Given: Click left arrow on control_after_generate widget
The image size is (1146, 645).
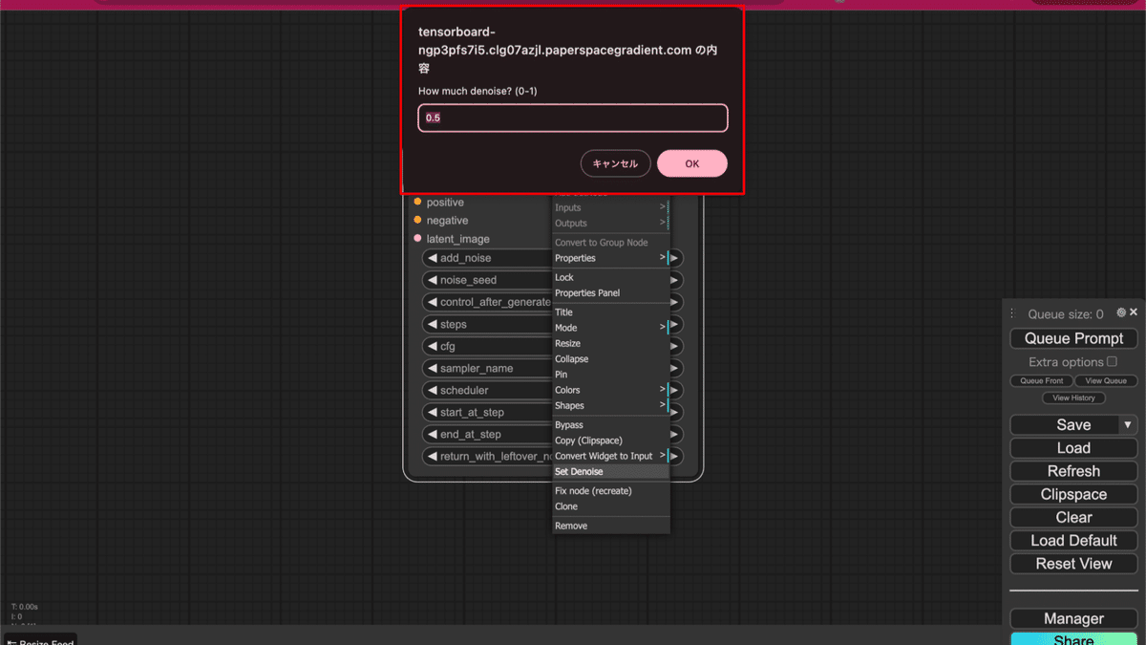Looking at the screenshot, I should click(x=432, y=302).
